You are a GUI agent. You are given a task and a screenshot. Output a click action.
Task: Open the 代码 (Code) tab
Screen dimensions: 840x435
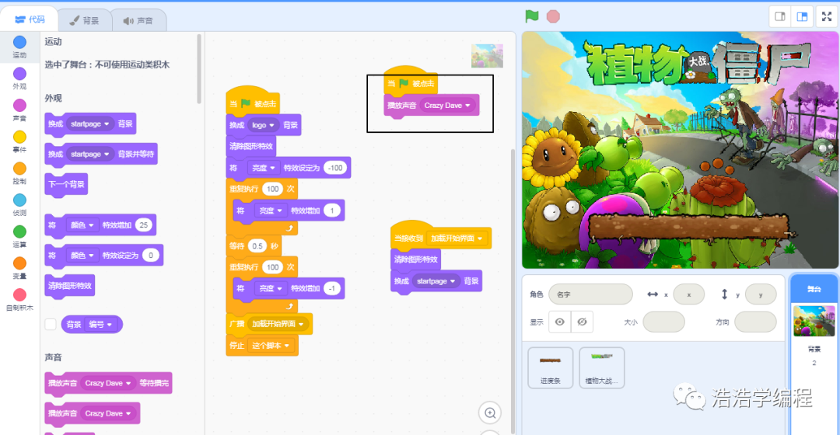click(30, 19)
